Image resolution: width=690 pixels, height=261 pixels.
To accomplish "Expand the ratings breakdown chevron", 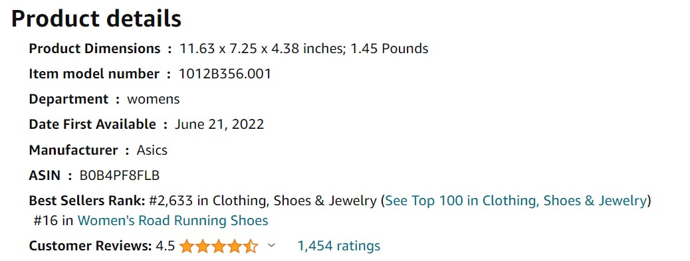I will pyautogui.click(x=271, y=246).
